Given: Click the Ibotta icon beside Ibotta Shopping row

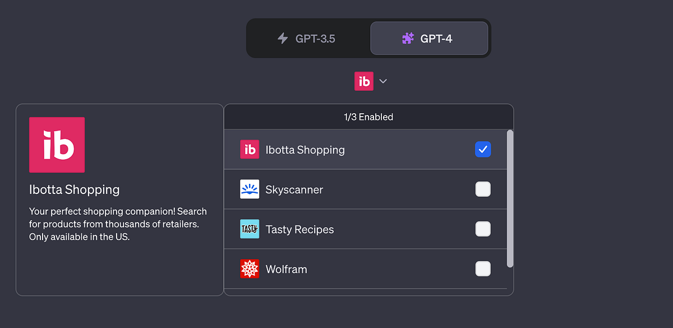Looking at the screenshot, I should (x=249, y=149).
